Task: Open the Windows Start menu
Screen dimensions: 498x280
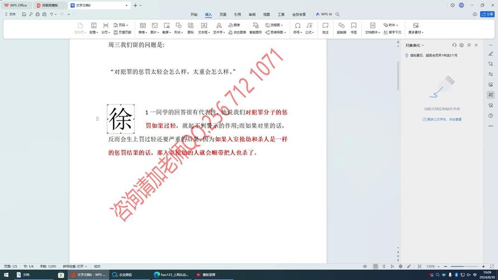Action: (x=6, y=274)
